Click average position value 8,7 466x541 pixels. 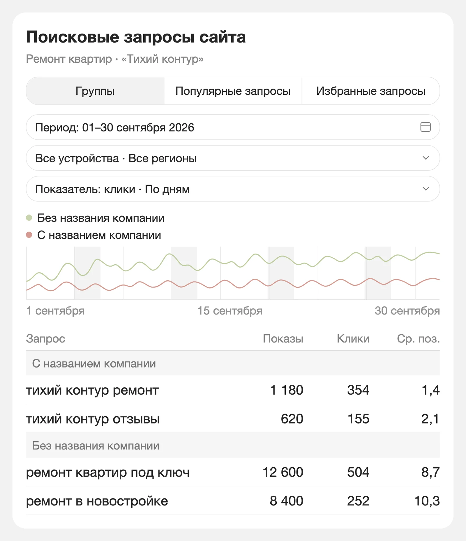[x=430, y=472]
